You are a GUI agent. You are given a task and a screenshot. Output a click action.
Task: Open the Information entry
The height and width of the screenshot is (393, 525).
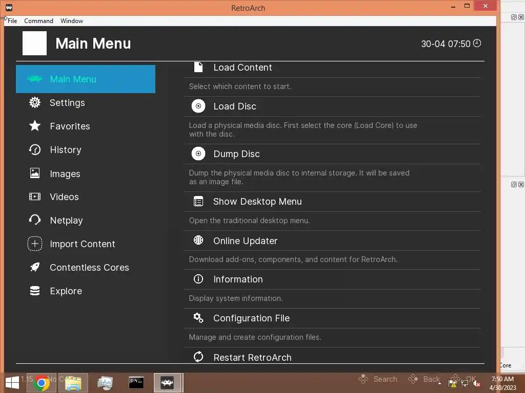(332, 279)
